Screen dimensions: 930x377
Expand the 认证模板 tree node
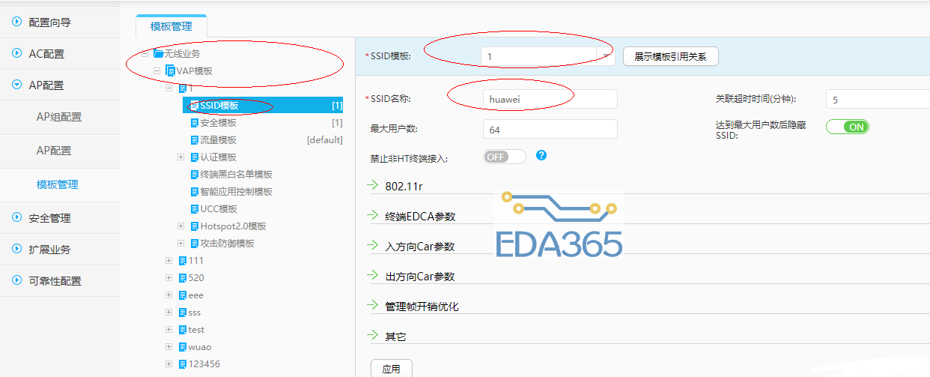181,157
